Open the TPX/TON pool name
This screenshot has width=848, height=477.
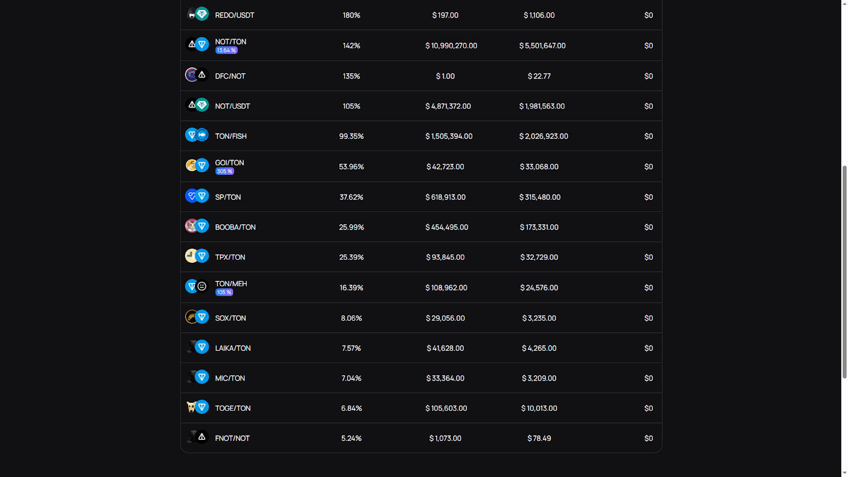point(230,257)
